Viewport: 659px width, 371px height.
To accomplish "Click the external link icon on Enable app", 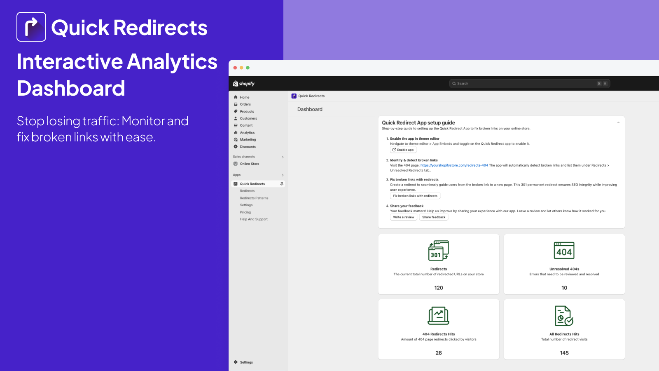I will (x=394, y=150).
